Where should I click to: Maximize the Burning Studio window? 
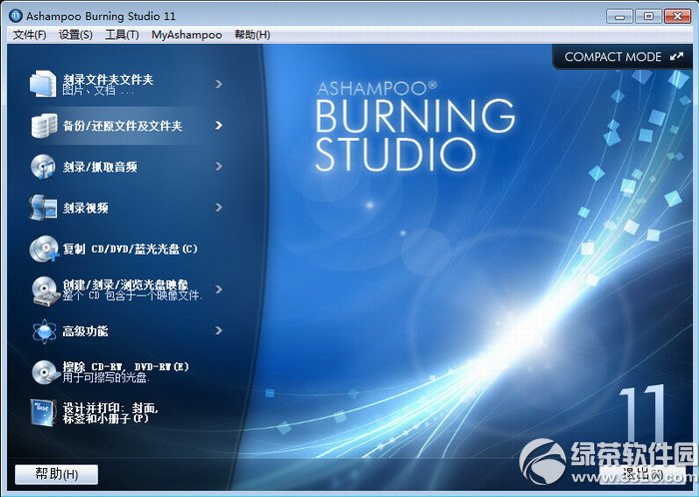tap(649, 17)
